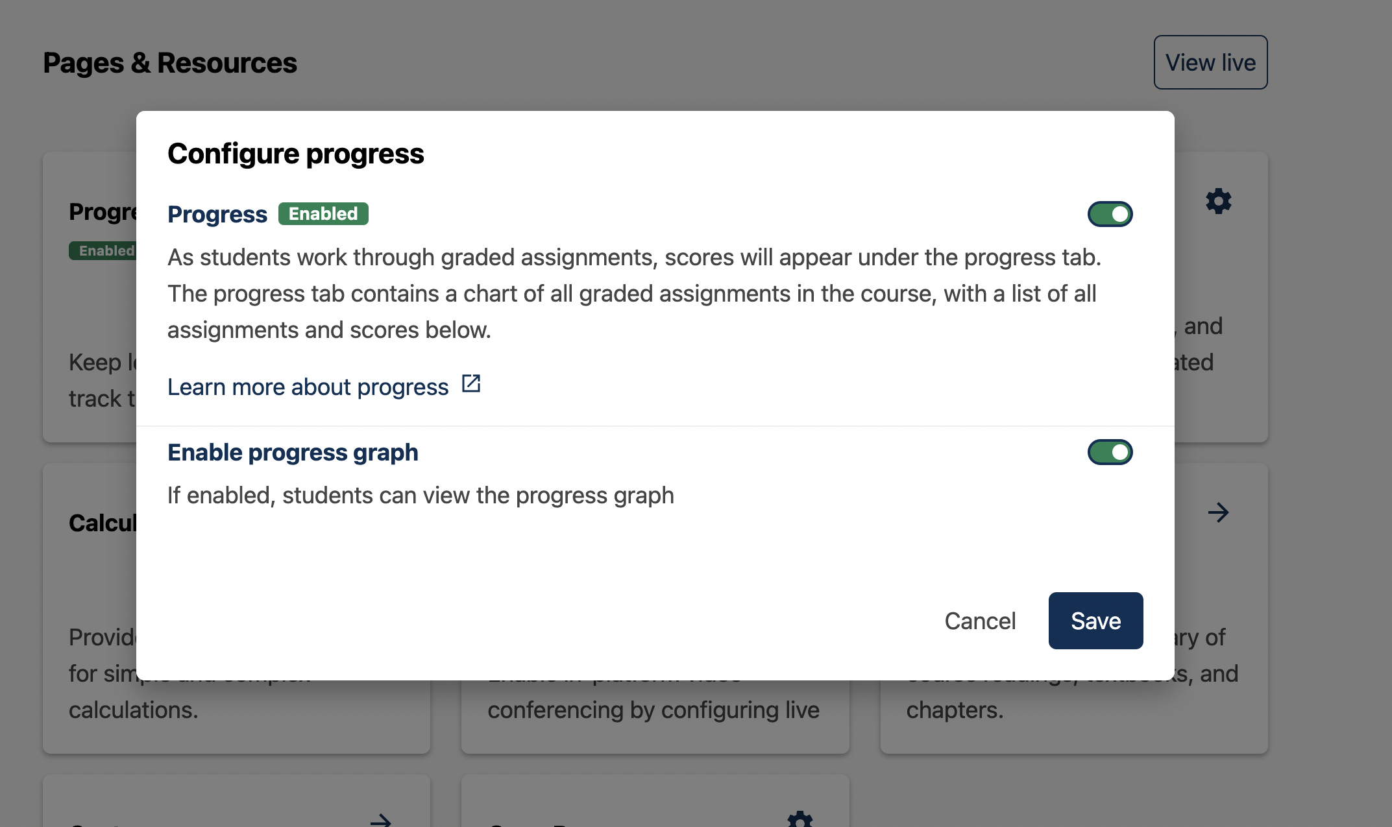Click the Save button
1392x827 pixels.
[1095, 621]
